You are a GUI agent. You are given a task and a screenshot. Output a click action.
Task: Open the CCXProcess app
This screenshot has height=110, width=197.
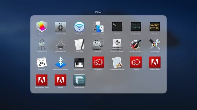(98, 62)
